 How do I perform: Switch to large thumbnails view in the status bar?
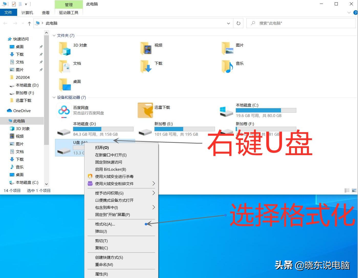coord(354,190)
